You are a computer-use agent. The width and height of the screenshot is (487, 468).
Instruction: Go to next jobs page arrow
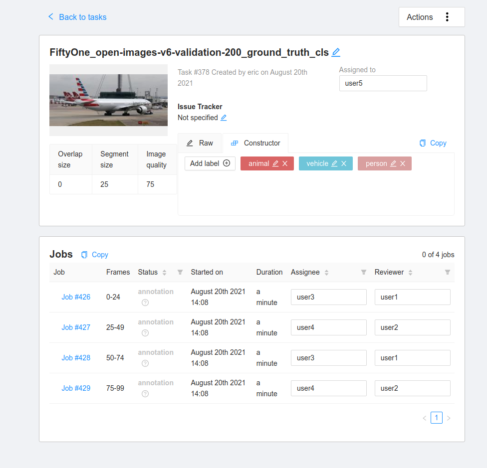click(x=449, y=418)
